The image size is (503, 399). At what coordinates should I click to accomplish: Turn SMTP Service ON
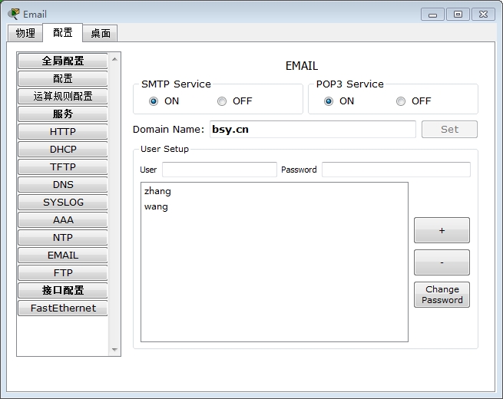coord(154,101)
